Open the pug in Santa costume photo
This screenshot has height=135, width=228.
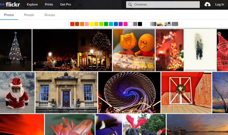tap(17, 92)
